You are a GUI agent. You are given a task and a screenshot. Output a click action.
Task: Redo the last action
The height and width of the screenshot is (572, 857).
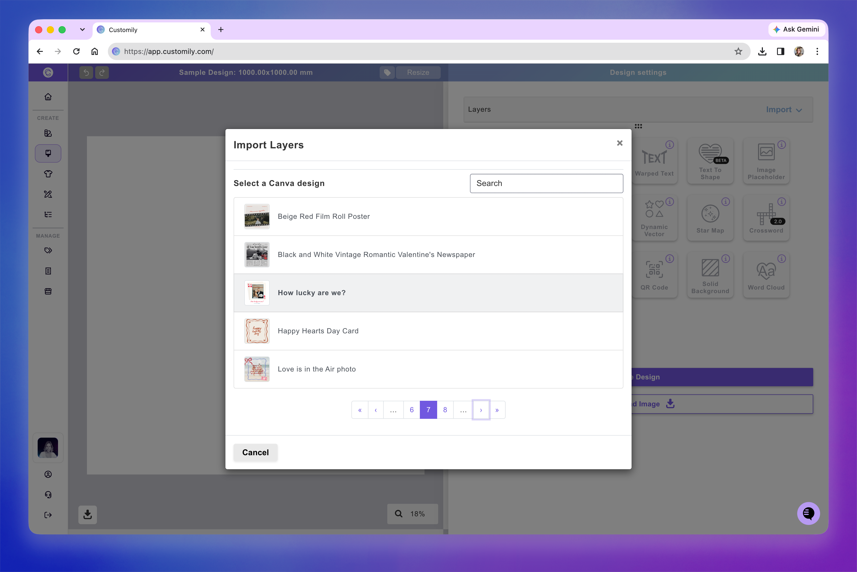pos(102,73)
